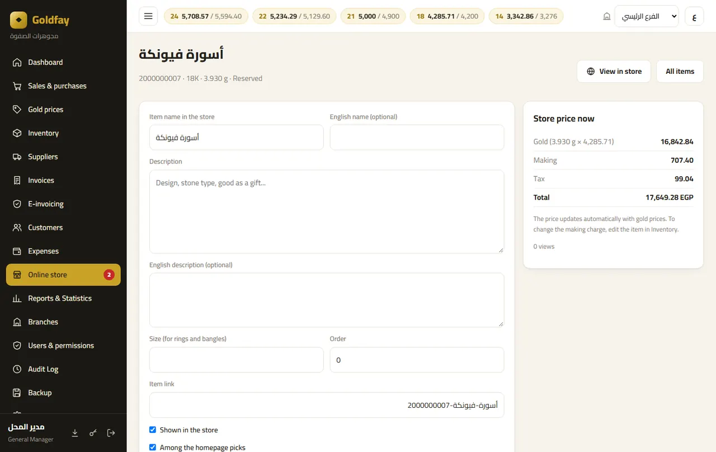Click the 21K gold price pill

pos(373,16)
